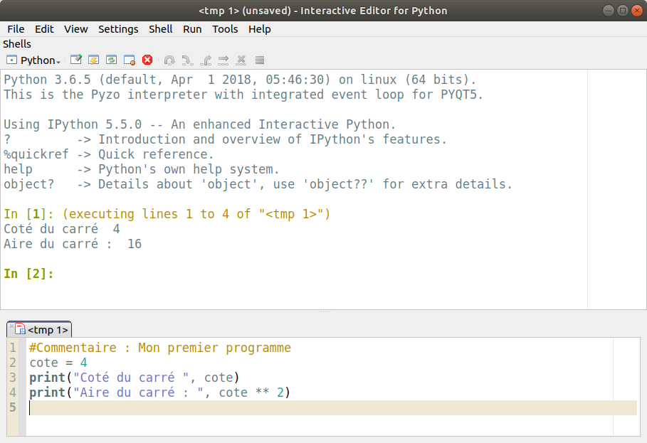647x443 pixels.
Task: Minimize the Pyzo window
Action: click(609, 10)
